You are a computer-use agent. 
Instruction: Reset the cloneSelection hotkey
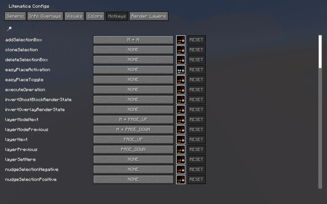197,50
